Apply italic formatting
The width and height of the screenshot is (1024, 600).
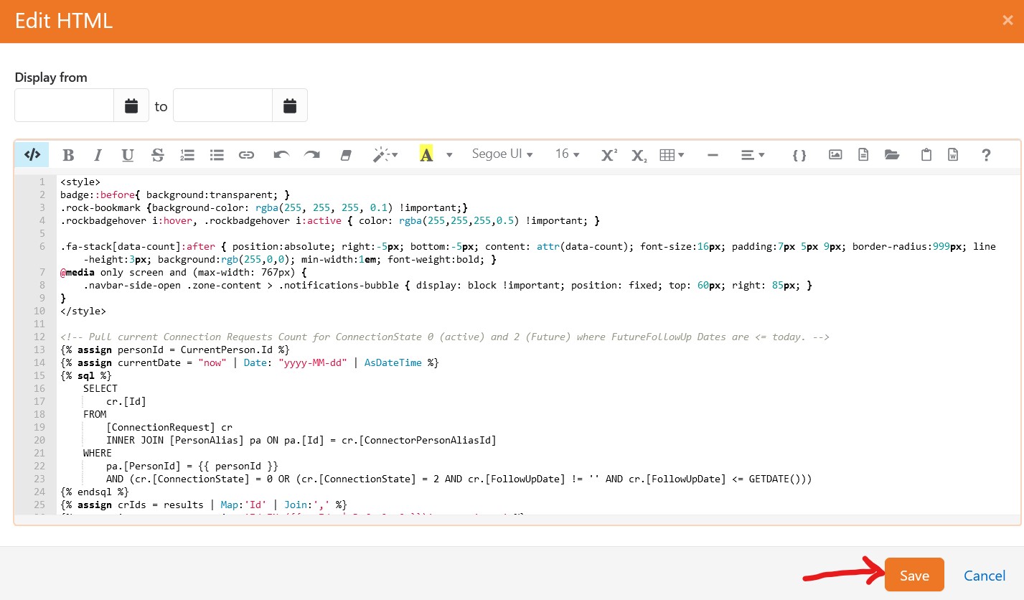98,154
